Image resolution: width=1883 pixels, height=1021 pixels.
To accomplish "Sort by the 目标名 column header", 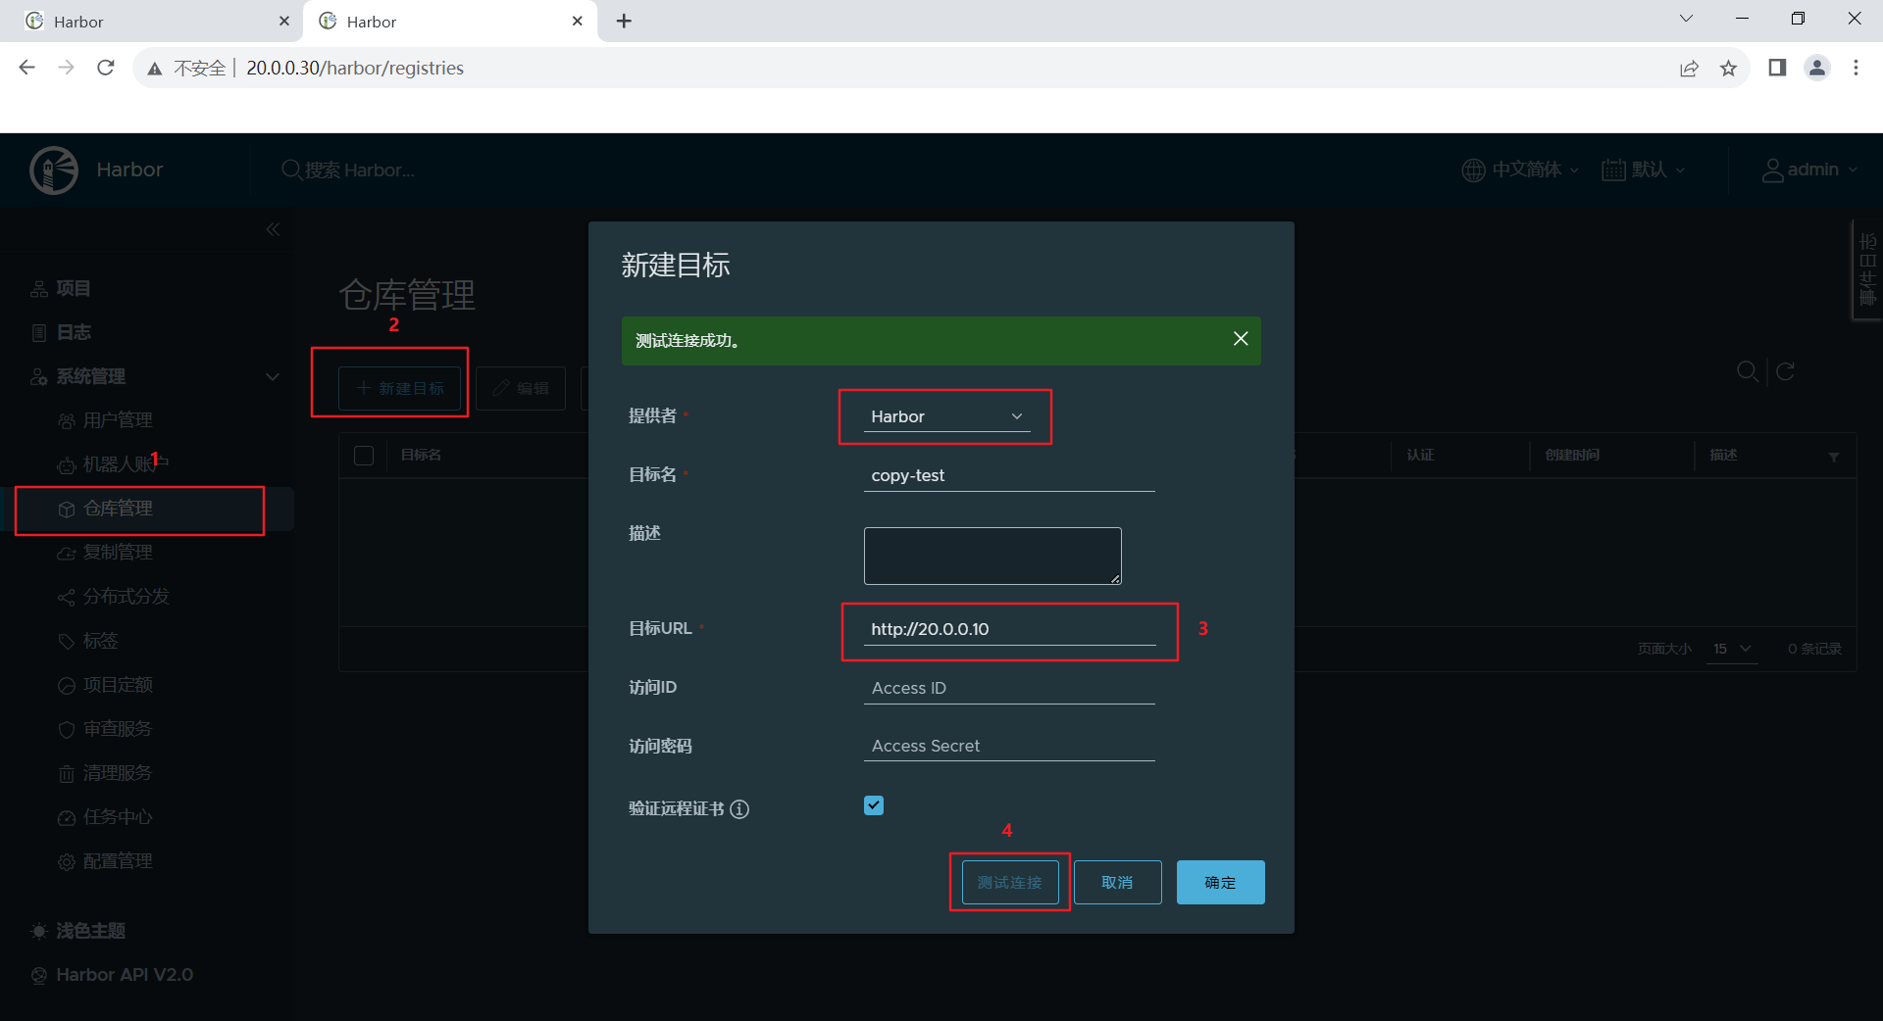I will point(421,456).
